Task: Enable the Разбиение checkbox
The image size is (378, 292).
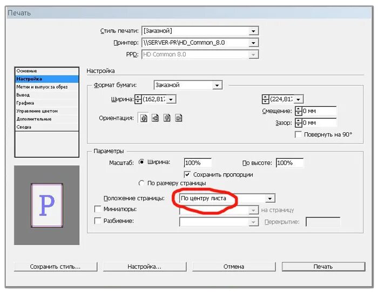Action: click(x=98, y=221)
